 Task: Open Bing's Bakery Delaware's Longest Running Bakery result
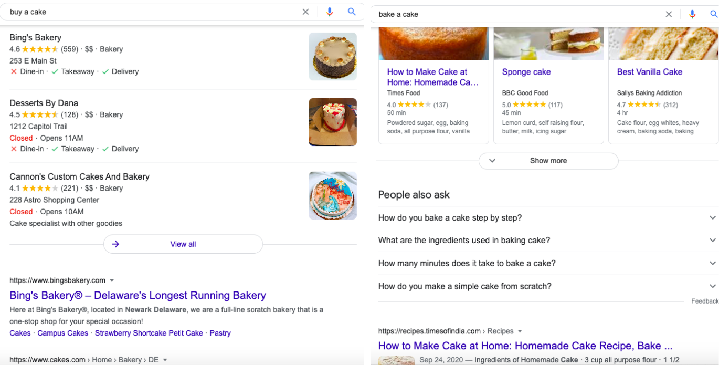coord(138,295)
